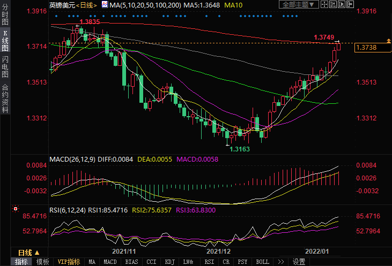Image resolution: width=392 pixels, height=266 pixels.
Task: Click the 1.3163 low price marker
Action: (x=239, y=149)
